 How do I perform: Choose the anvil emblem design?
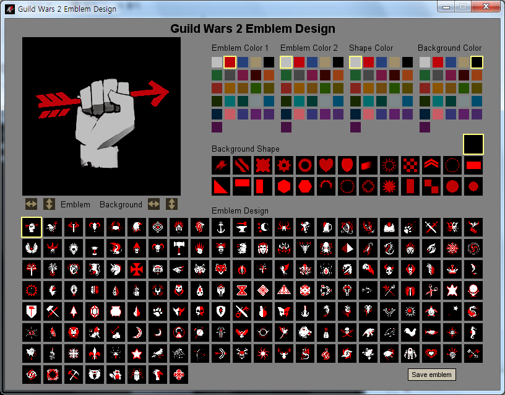(242, 227)
